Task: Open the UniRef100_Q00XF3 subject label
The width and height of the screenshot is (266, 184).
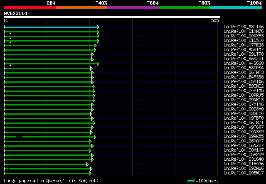Action: point(244,36)
